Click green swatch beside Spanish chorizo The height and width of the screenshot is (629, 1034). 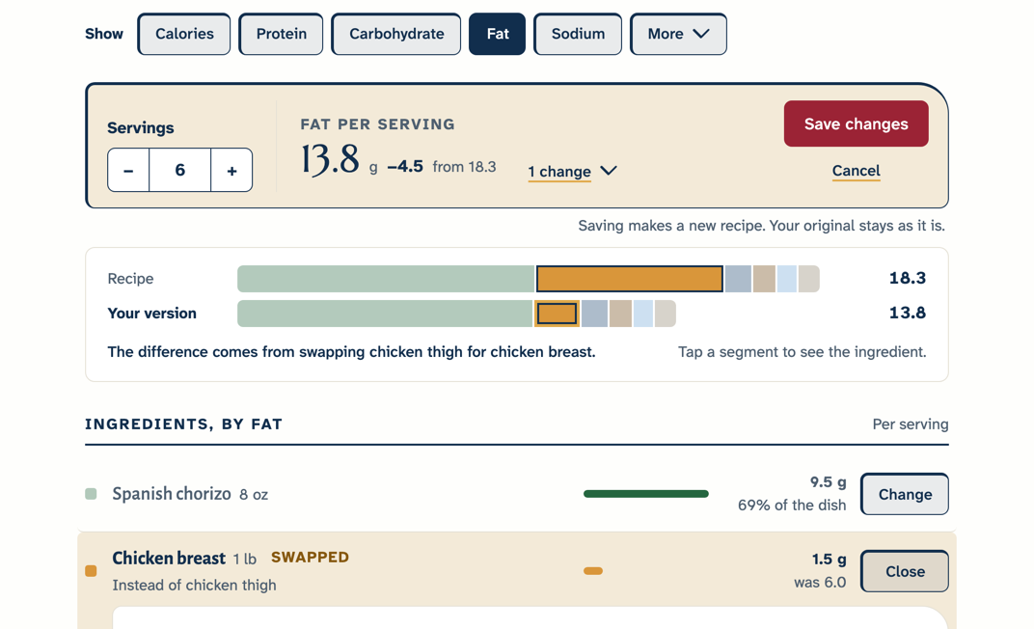(91, 494)
